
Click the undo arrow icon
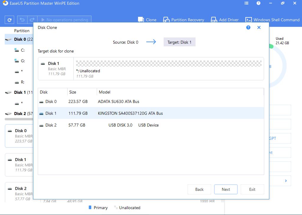[22, 20]
